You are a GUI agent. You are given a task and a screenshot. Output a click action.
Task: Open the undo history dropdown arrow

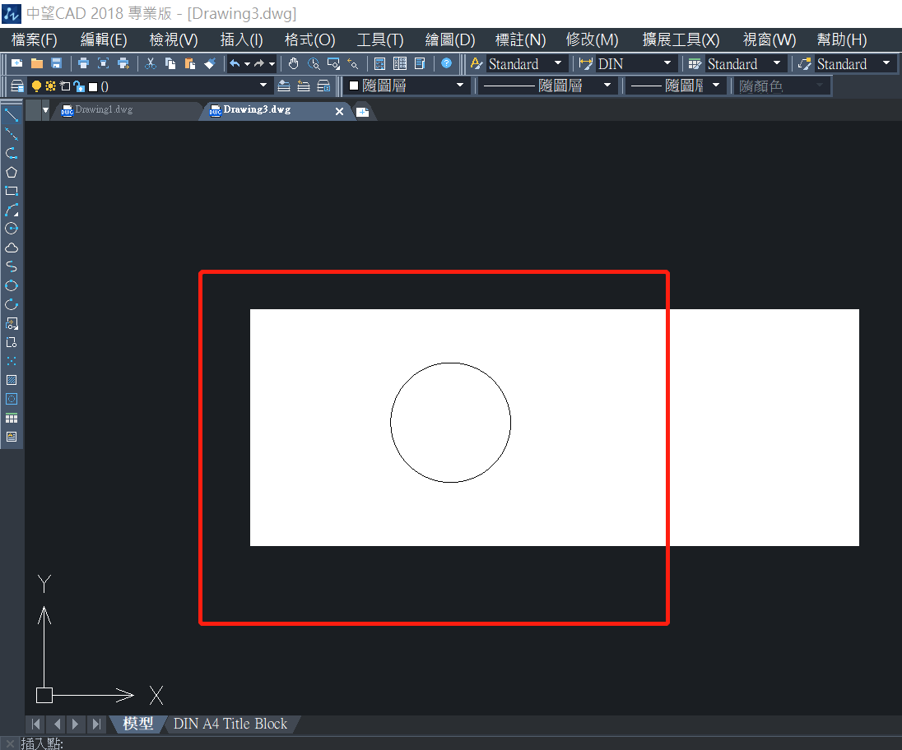coord(248,63)
